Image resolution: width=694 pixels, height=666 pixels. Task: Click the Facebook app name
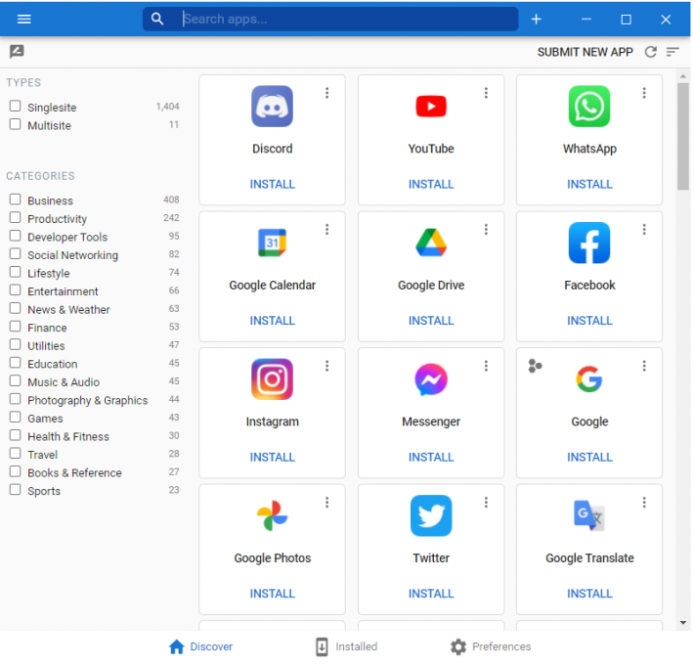coord(589,286)
